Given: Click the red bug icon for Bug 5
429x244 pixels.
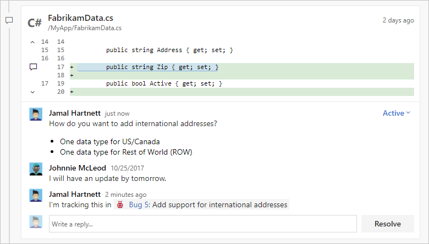Looking at the screenshot, I should pos(120,205).
